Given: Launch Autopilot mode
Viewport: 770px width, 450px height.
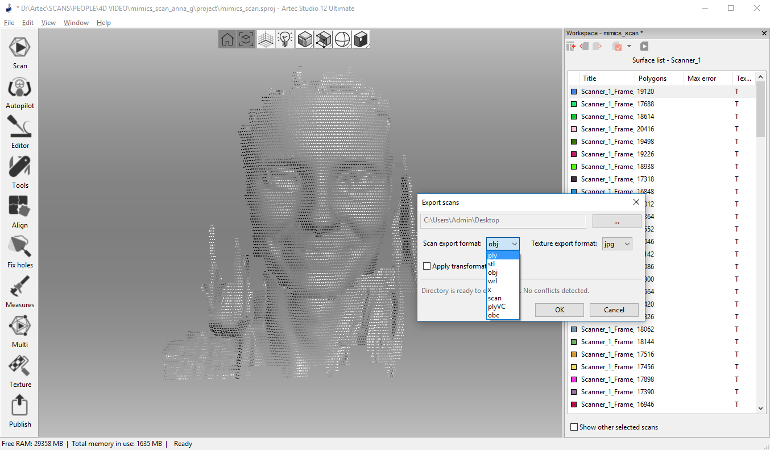Looking at the screenshot, I should pos(20,93).
